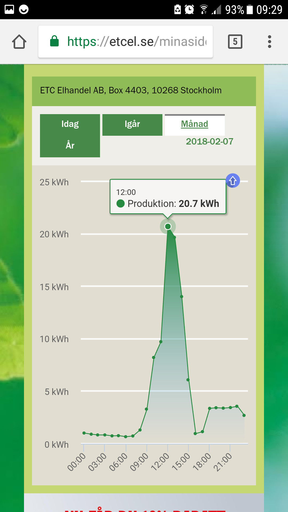Tap the 2018-02-07 date link
This screenshot has height=512, width=288.
pos(209,142)
